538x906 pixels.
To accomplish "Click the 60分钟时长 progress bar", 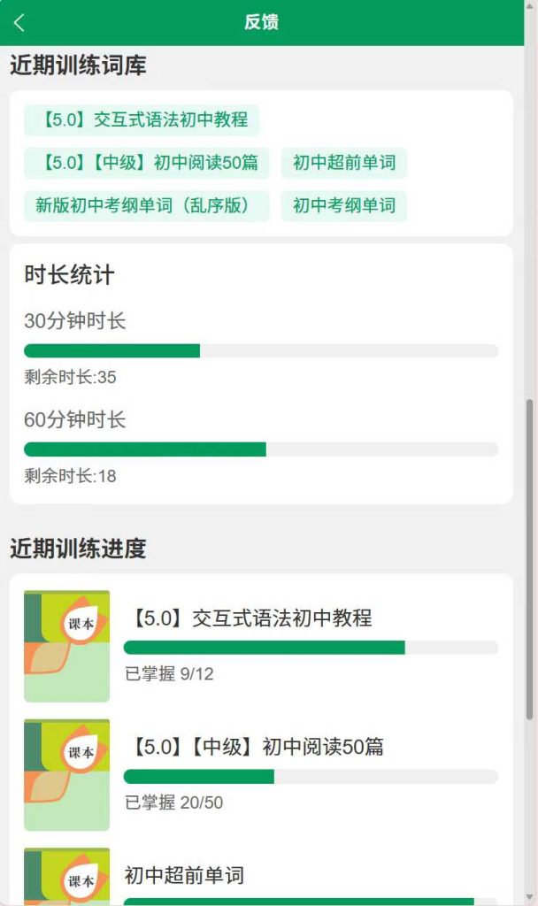I will pyautogui.click(x=261, y=449).
